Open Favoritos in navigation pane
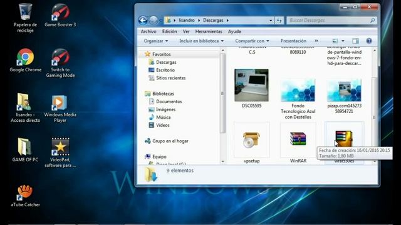The image size is (401, 225). pos(161,54)
